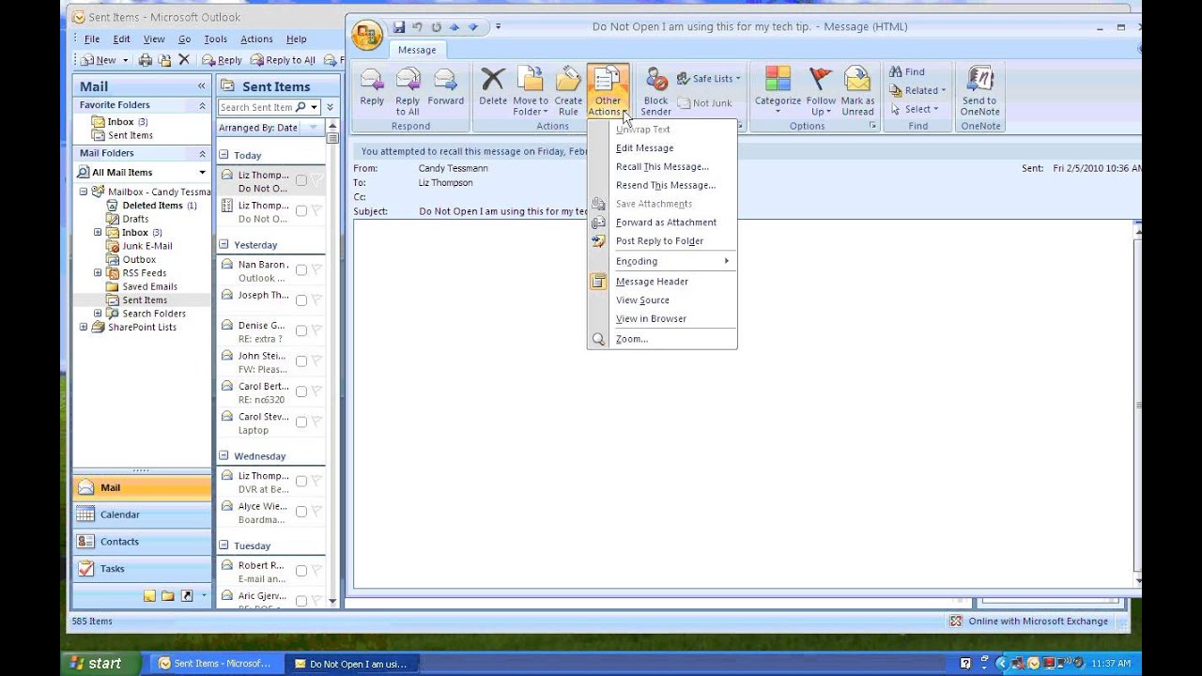
Task: Click the Reply to All ribbon icon
Action: (x=408, y=91)
